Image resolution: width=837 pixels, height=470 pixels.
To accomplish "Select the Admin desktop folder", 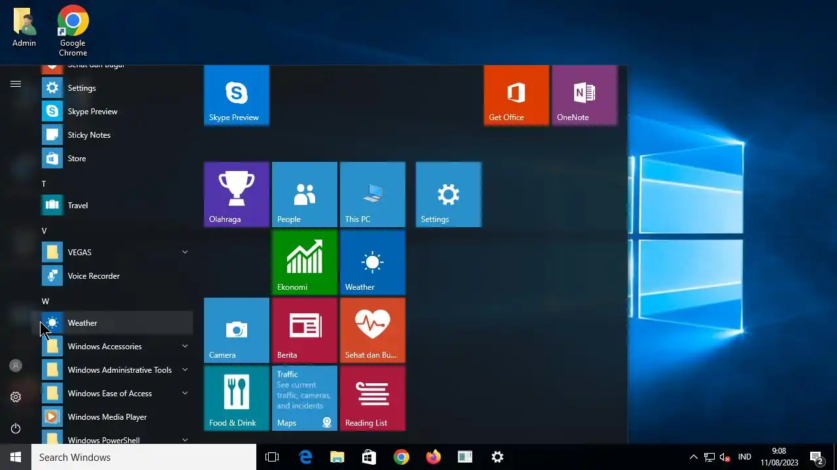I will [24, 27].
